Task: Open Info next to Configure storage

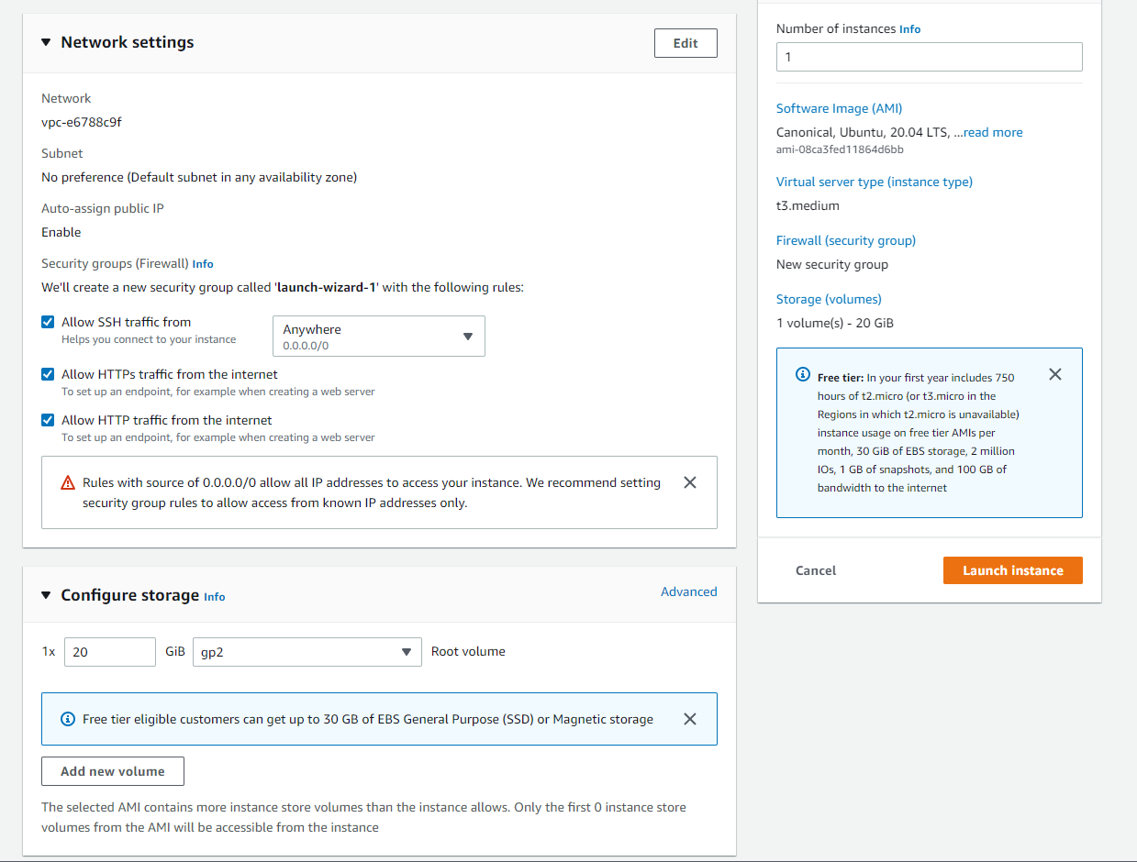Action: (214, 597)
